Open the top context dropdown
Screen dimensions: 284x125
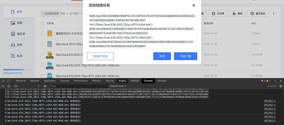27,86
